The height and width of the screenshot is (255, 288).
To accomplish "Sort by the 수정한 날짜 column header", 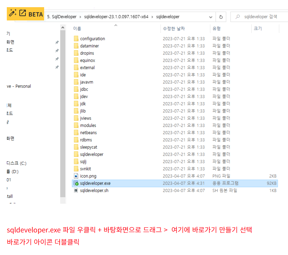I will pos(174,29).
